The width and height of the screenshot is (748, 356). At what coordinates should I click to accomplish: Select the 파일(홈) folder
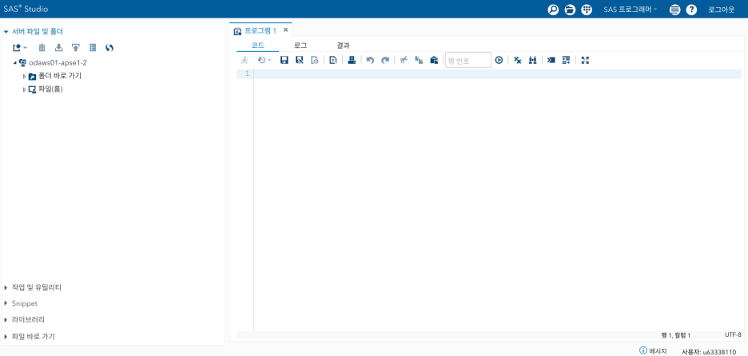point(50,89)
